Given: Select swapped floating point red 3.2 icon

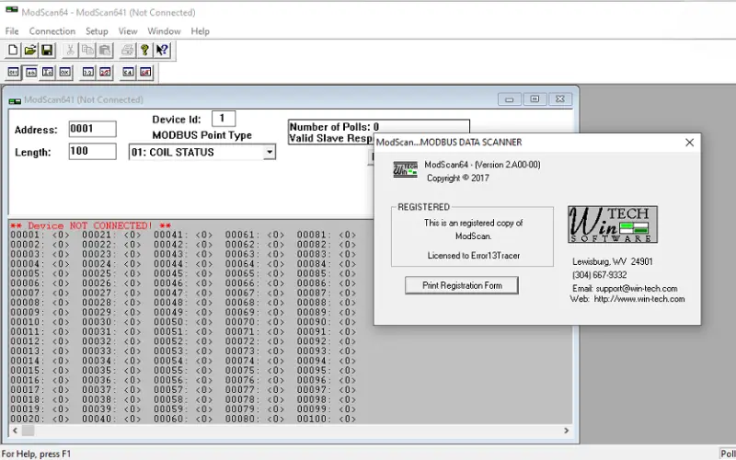Looking at the screenshot, I should [x=105, y=73].
